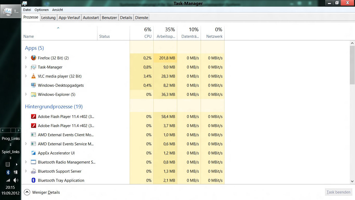The width and height of the screenshot is (355, 200).
Task: Click the Bluetooth Tray Application icon
Action: [34, 180]
